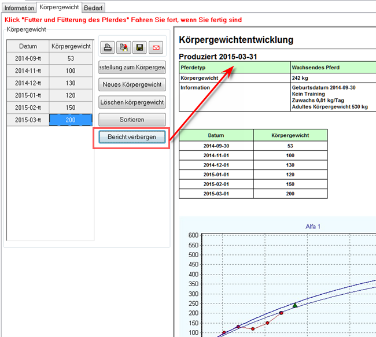Screen dimensions: 376x337
Task: Click report row date 2015-02-01
Action: click(216, 184)
